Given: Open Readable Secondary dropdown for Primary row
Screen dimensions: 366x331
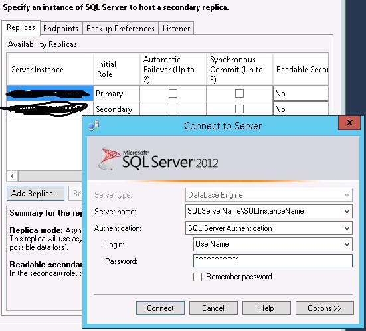Looking at the screenshot, I should [x=301, y=94].
